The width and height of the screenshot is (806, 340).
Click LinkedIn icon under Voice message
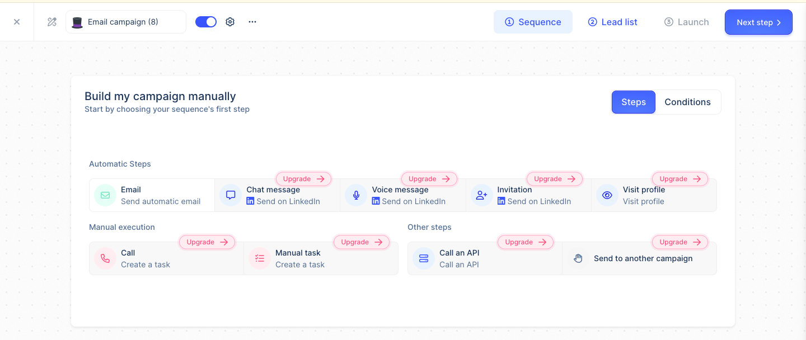click(x=376, y=201)
